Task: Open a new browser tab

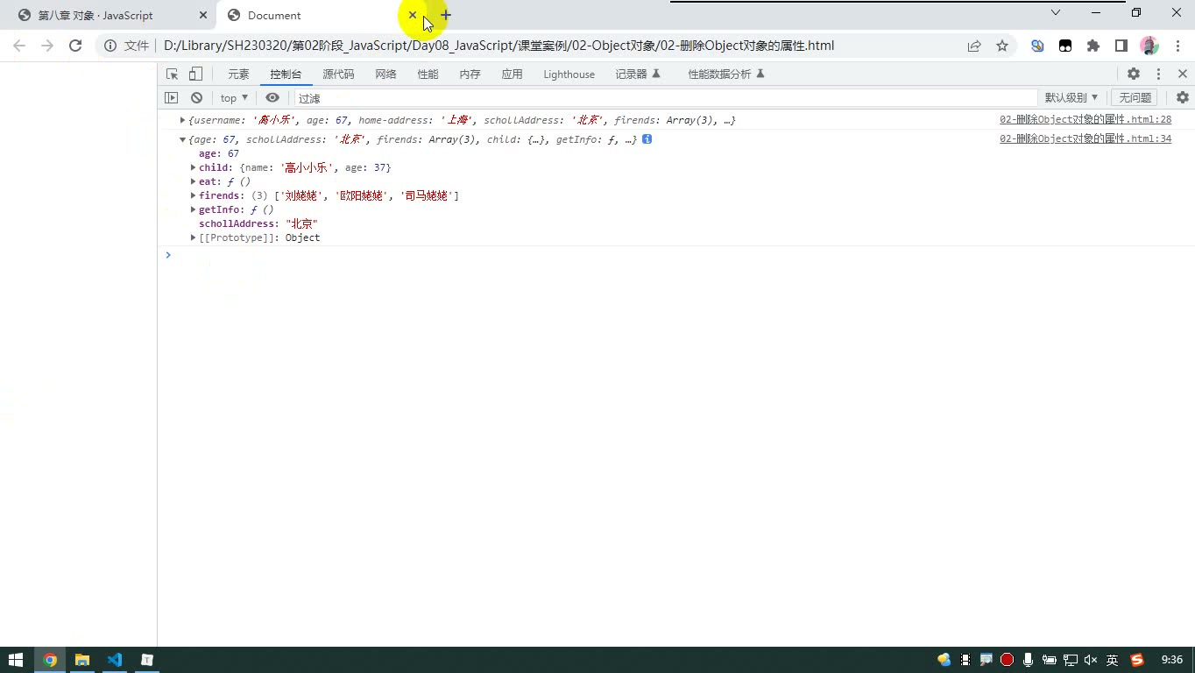Action: tap(446, 15)
